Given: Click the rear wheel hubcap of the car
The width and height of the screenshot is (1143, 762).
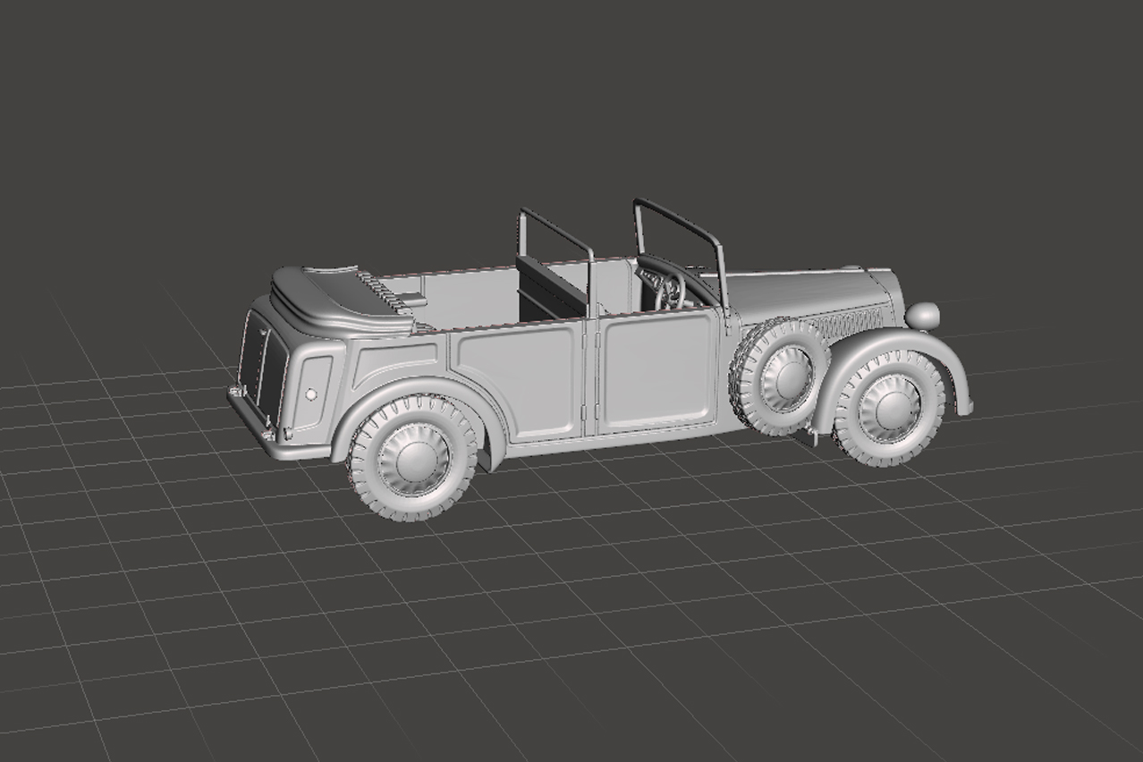Looking at the screenshot, I should tap(413, 458).
